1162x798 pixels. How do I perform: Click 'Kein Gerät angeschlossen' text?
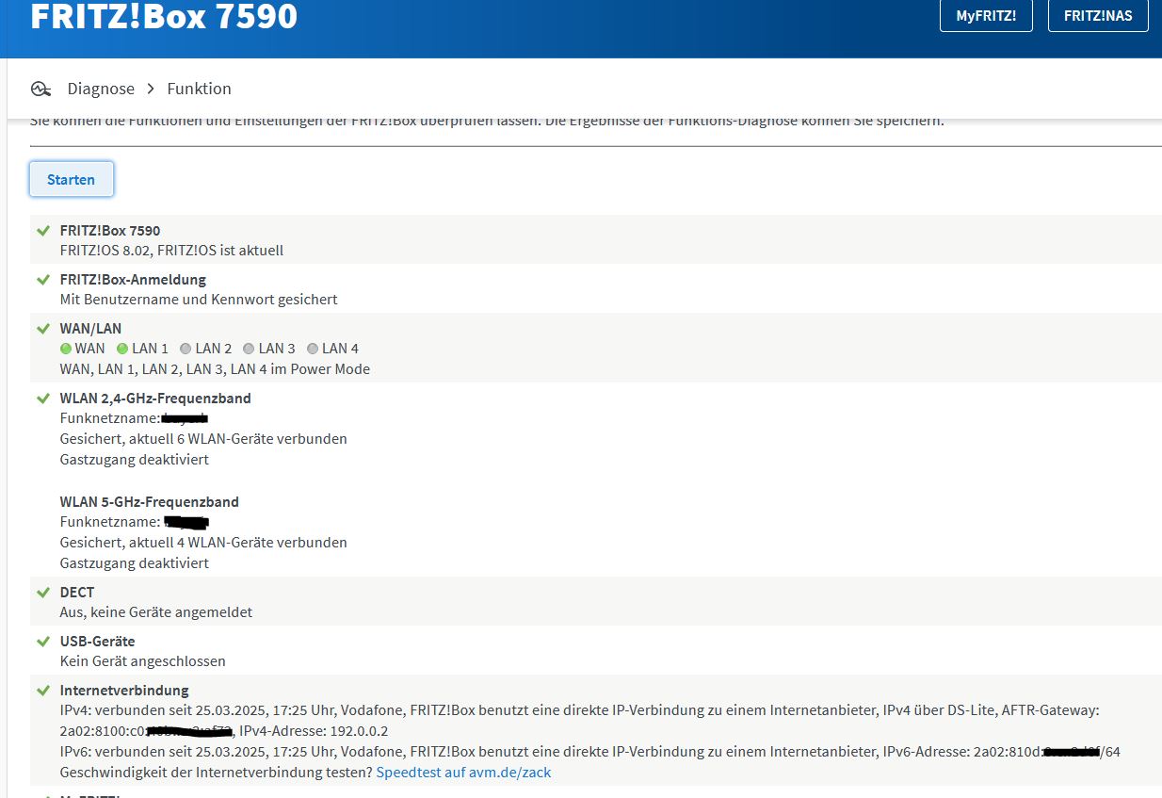click(x=143, y=661)
